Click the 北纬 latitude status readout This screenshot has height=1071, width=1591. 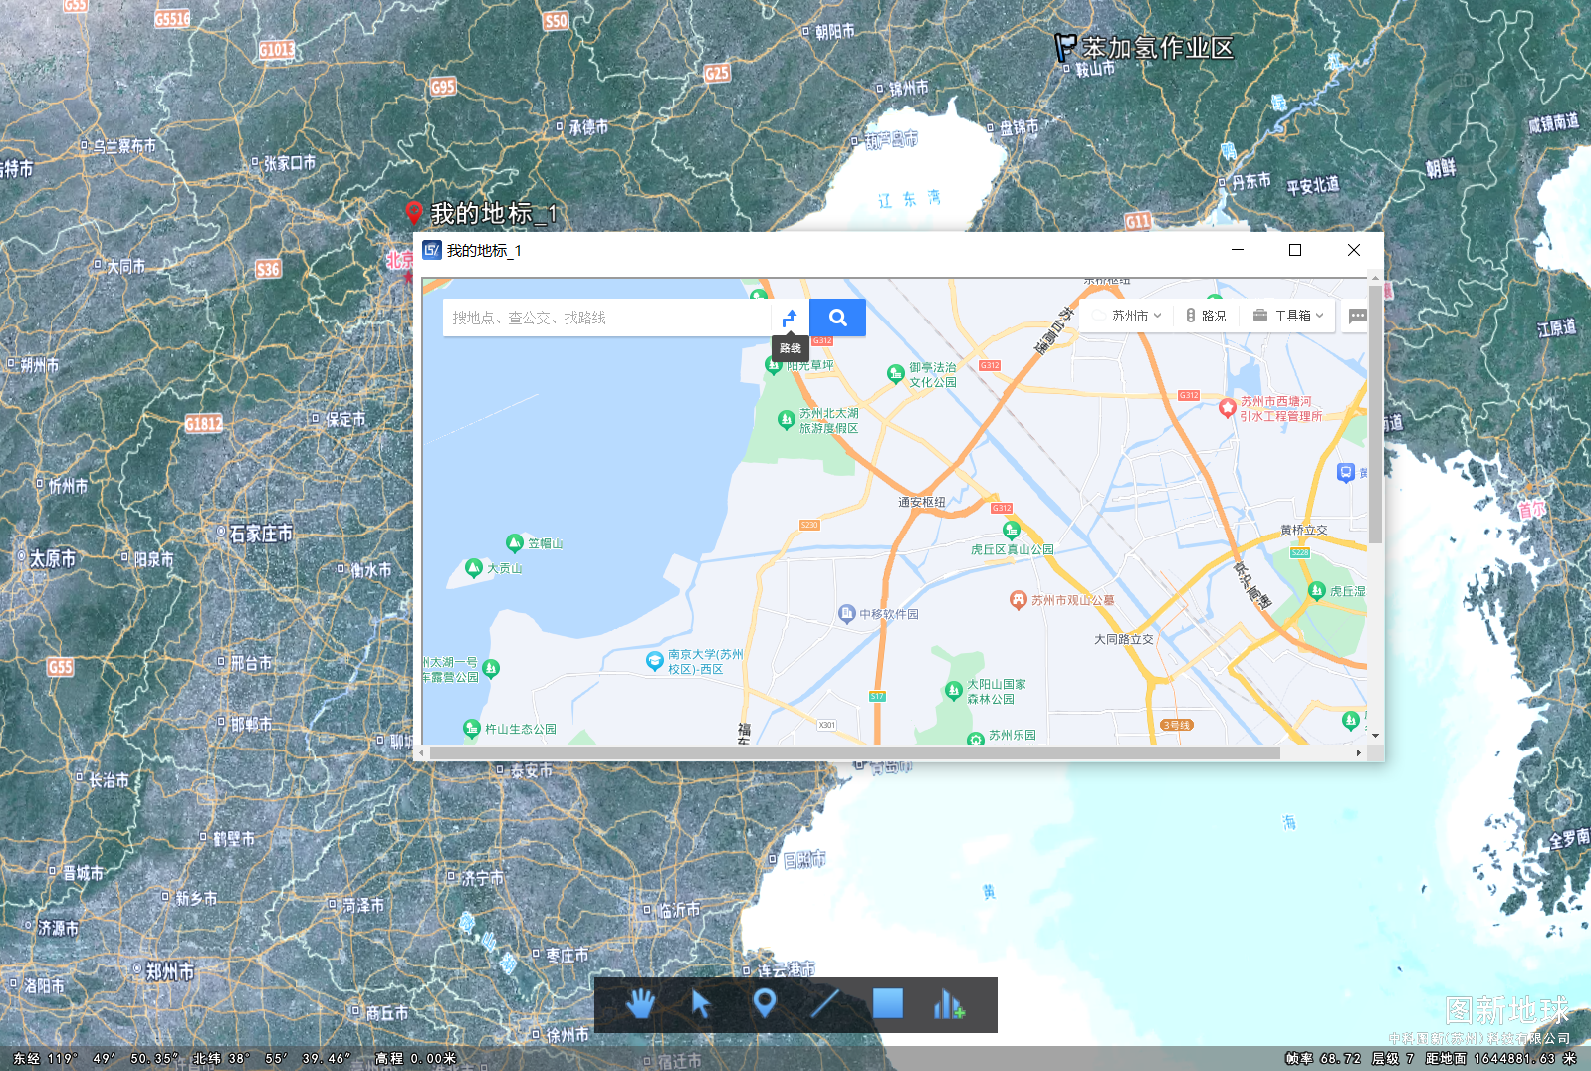(x=272, y=1058)
